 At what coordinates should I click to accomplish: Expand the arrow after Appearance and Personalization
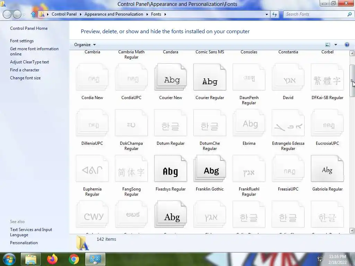(x=147, y=14)
